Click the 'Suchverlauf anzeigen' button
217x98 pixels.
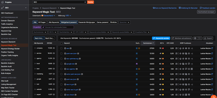click(206, 12)
